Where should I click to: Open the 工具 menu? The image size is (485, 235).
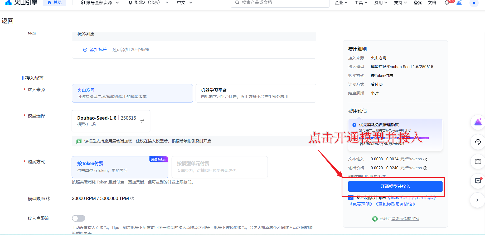(361, 3)
